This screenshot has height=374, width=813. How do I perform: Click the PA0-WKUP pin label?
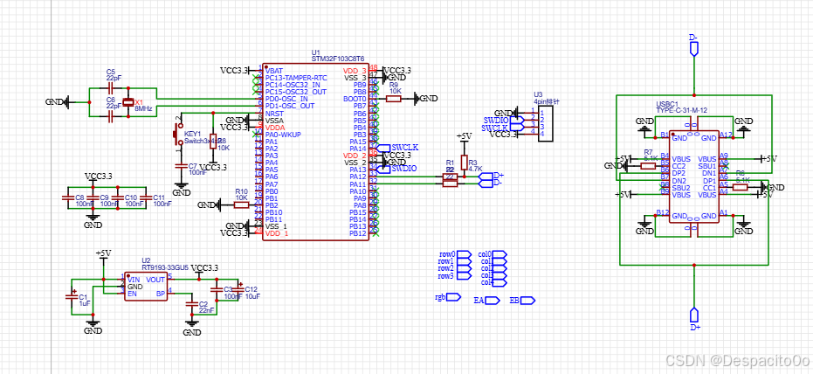283,135
